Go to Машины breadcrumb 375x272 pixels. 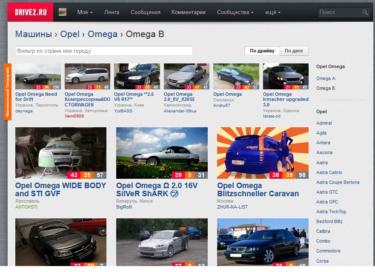(34, 34)
